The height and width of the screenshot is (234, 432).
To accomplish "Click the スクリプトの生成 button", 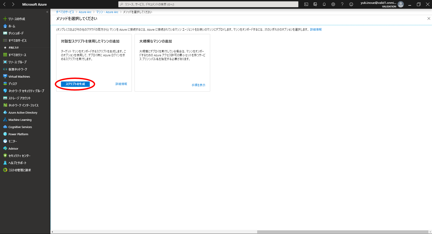I will point(75,84).
